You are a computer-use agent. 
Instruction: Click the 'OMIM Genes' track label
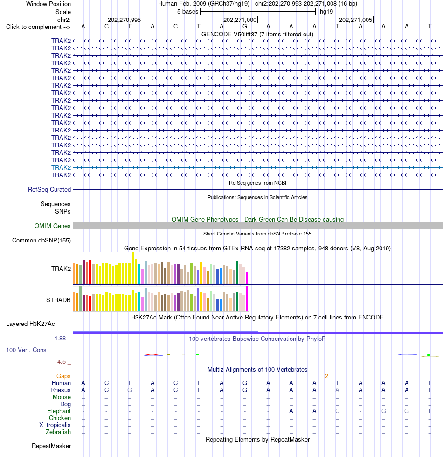tap(52, 226)
